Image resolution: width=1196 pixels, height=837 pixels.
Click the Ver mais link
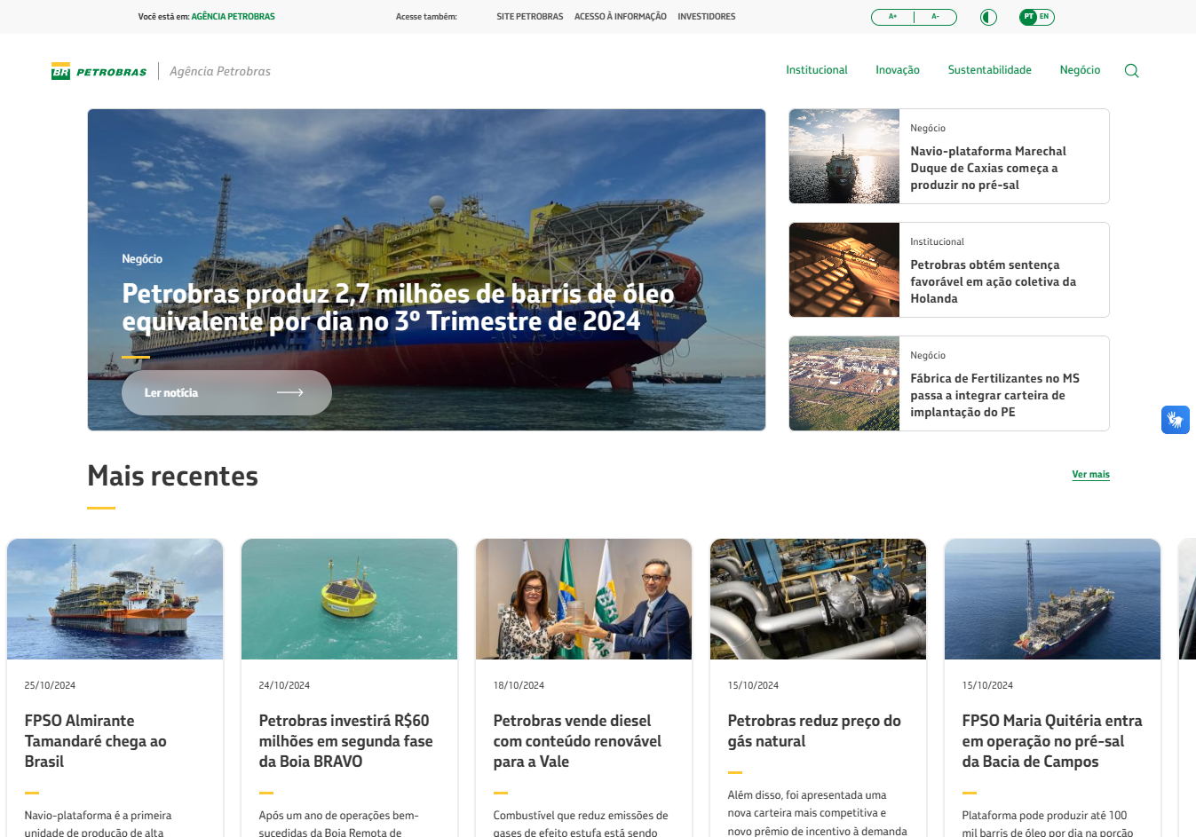tap(1090, 474)
